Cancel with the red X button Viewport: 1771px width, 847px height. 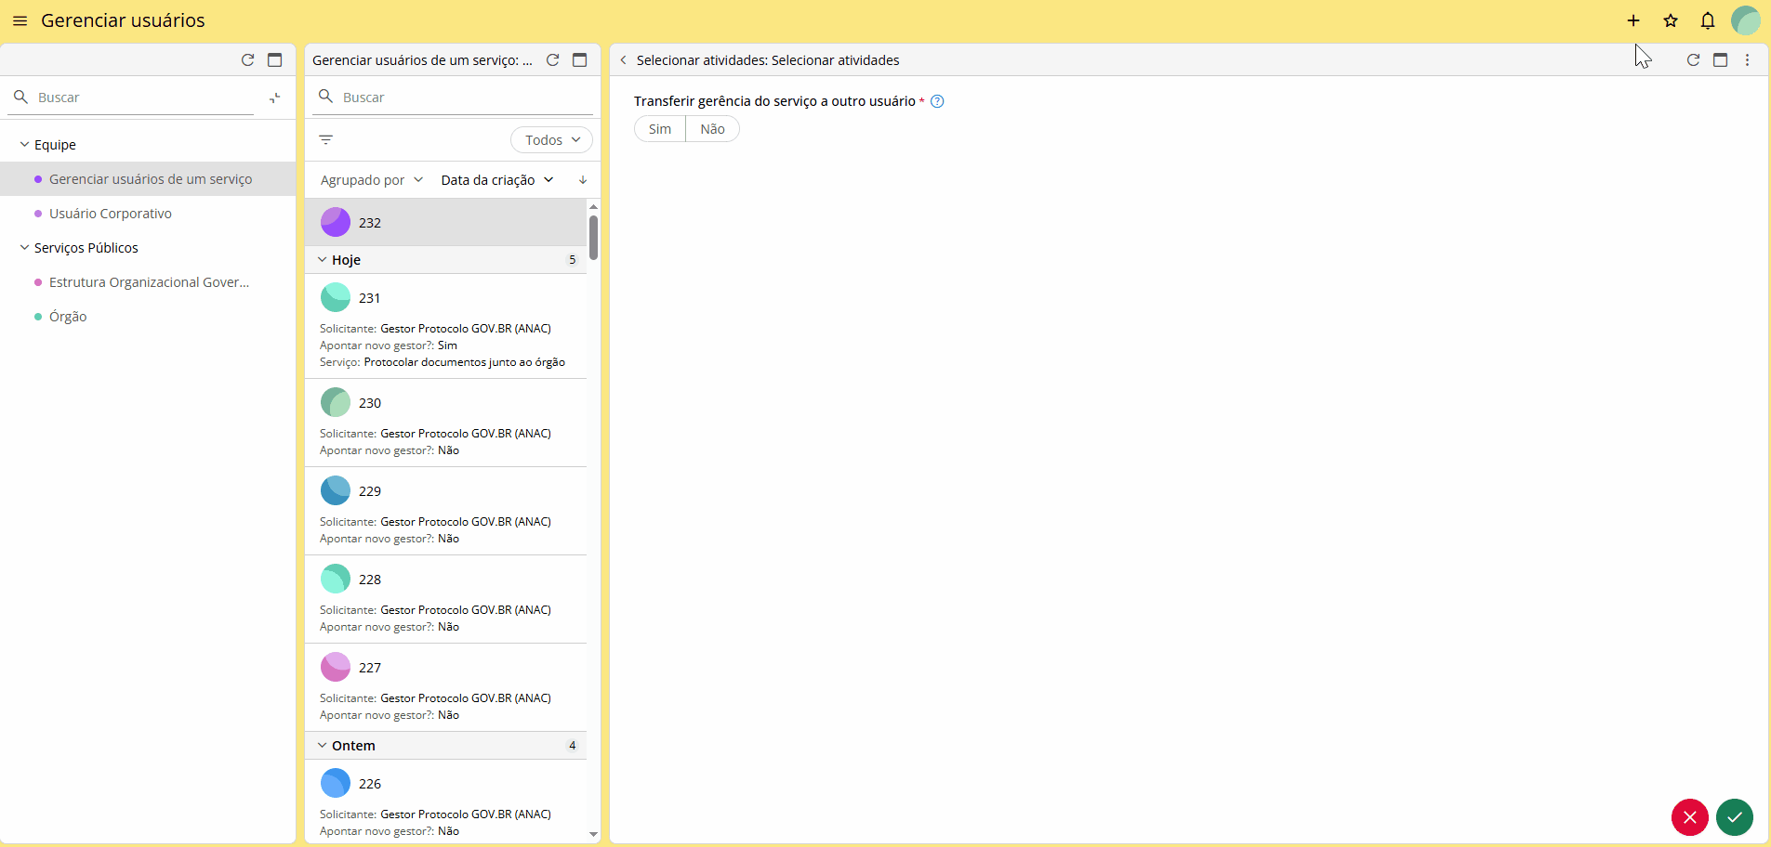(1690, 817)
